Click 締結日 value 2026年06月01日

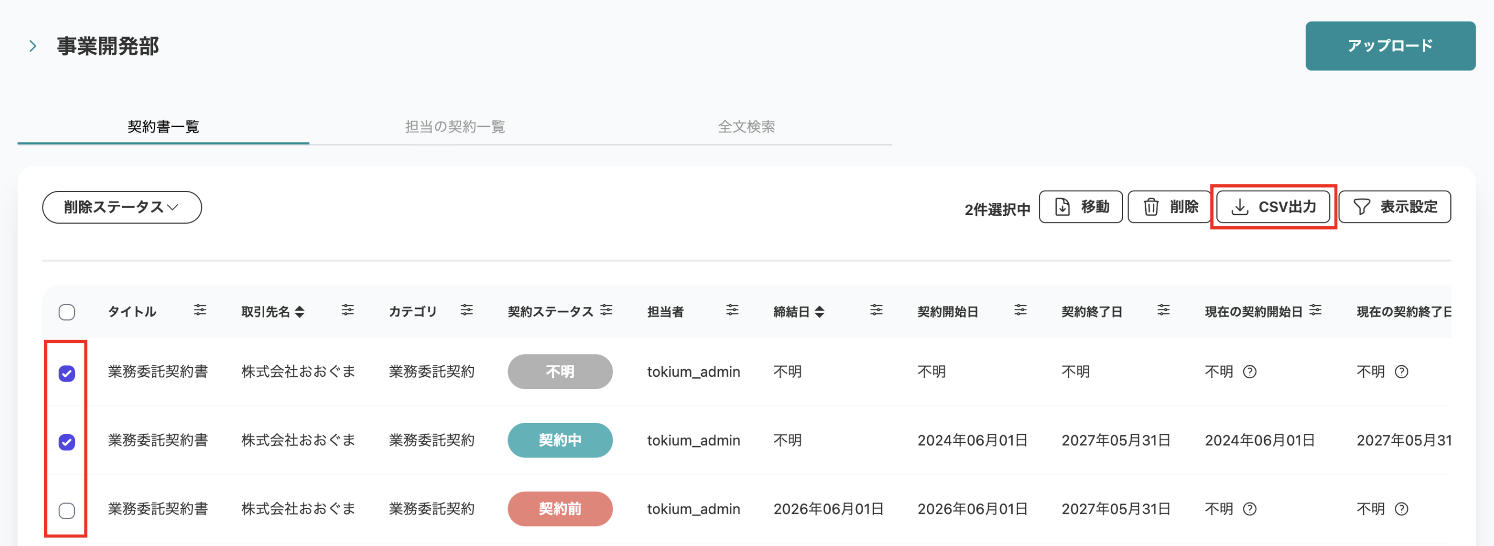click(828, 509)
